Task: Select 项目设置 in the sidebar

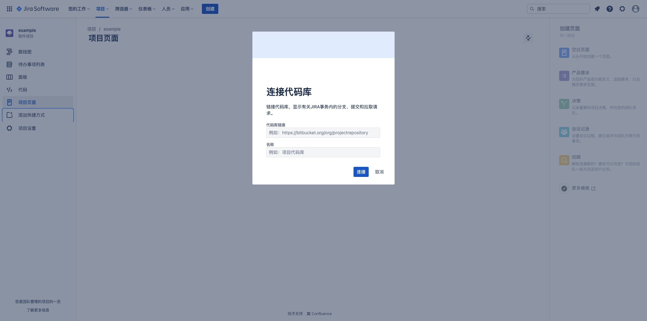Action: 38,128
